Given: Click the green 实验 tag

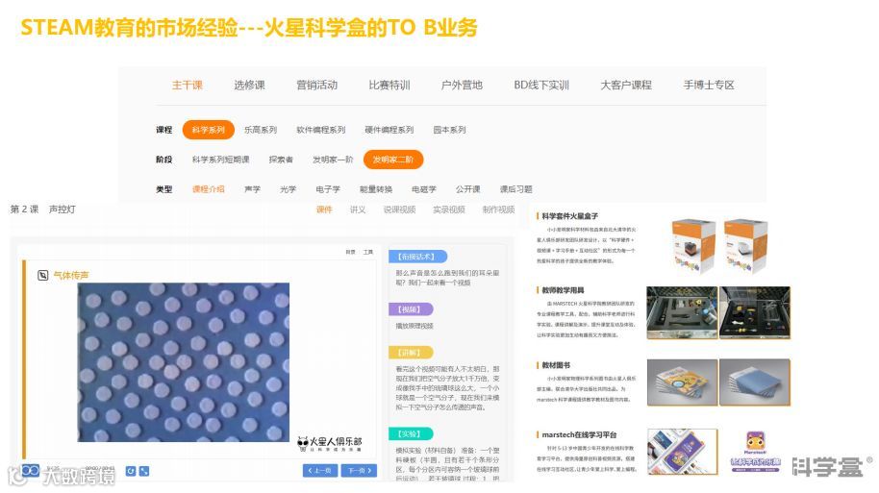Looking at the screenshot, I should 411,433.
